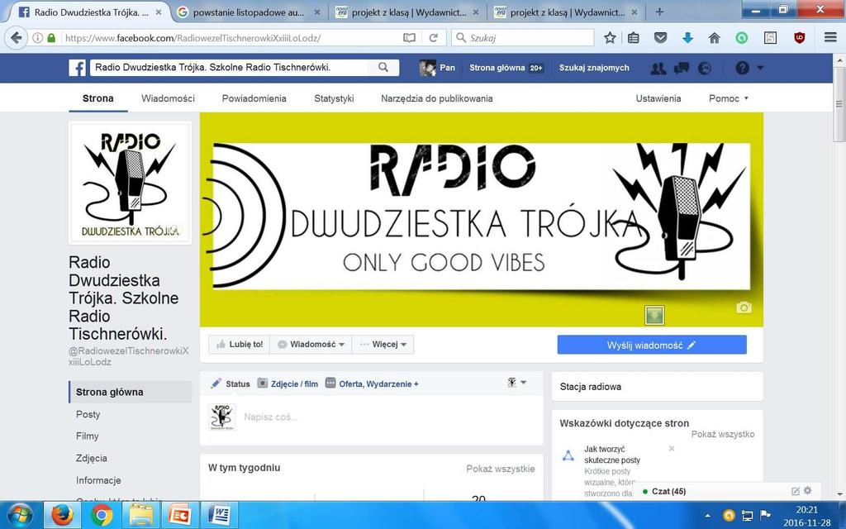The height and width of the screenshot is (529, 846).
Task: Open Strona główna in sidebar
Action: click(x=130, y=392)
